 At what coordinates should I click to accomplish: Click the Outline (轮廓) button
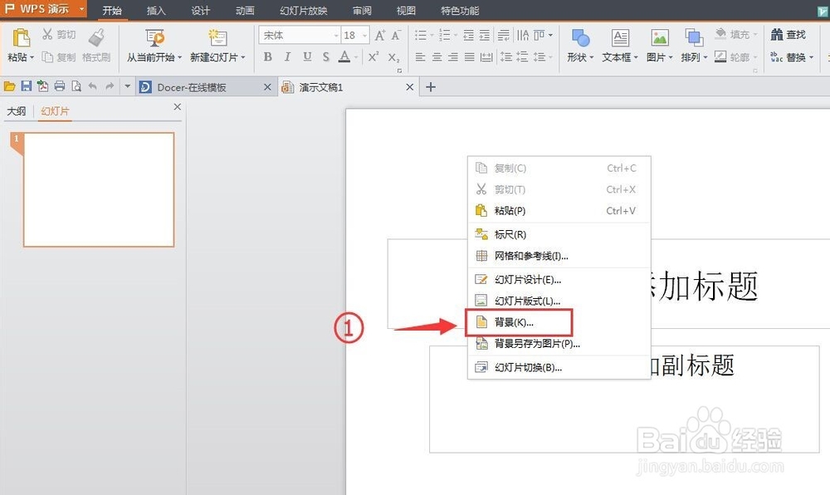pos(735,56)
